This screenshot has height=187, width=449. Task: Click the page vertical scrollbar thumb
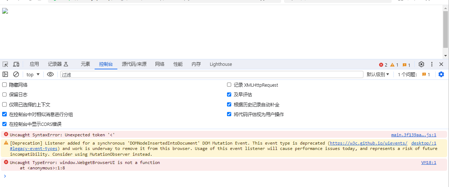coord(445,29)
